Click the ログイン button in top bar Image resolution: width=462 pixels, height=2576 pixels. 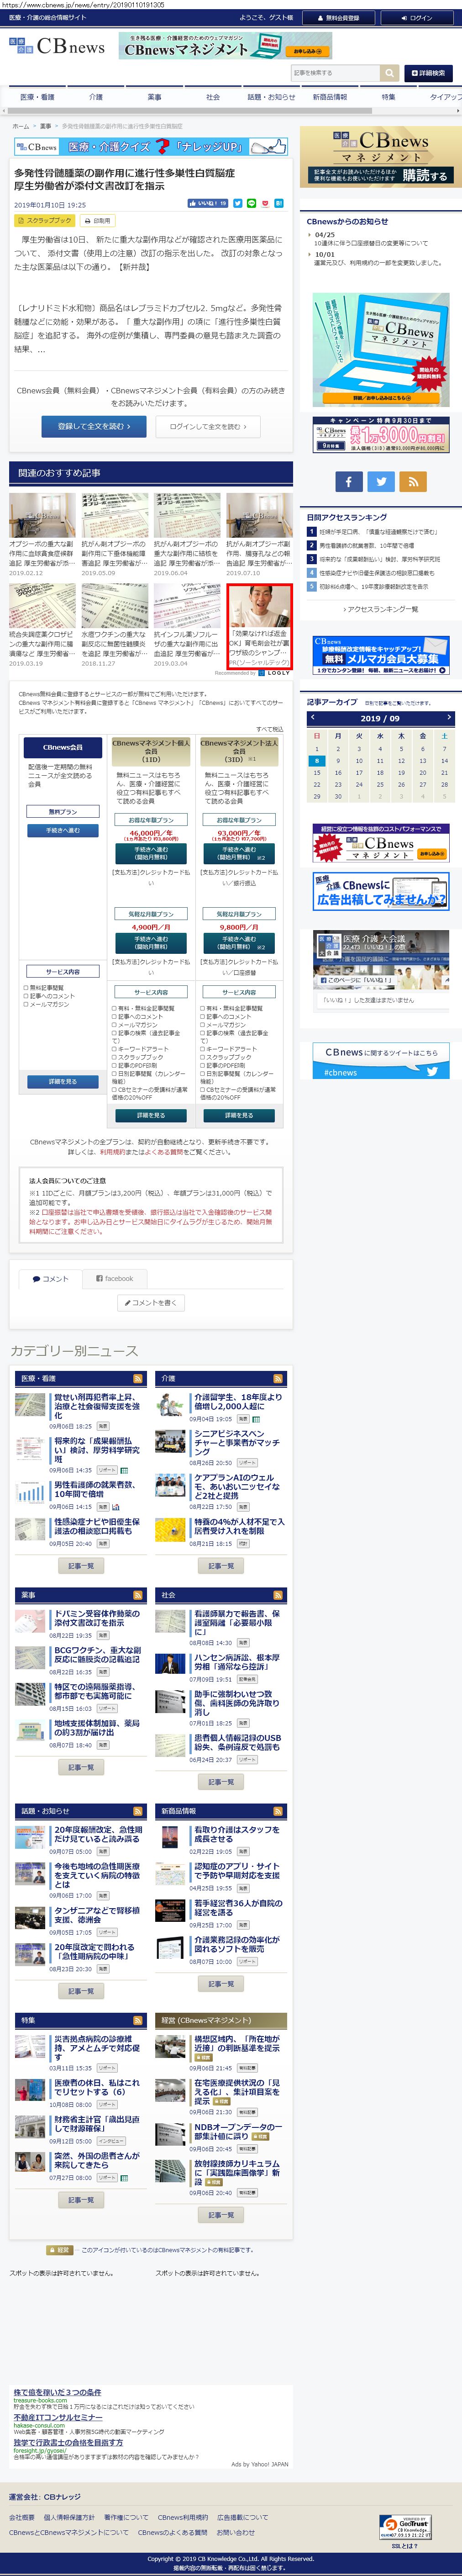[x=416, y=18]
